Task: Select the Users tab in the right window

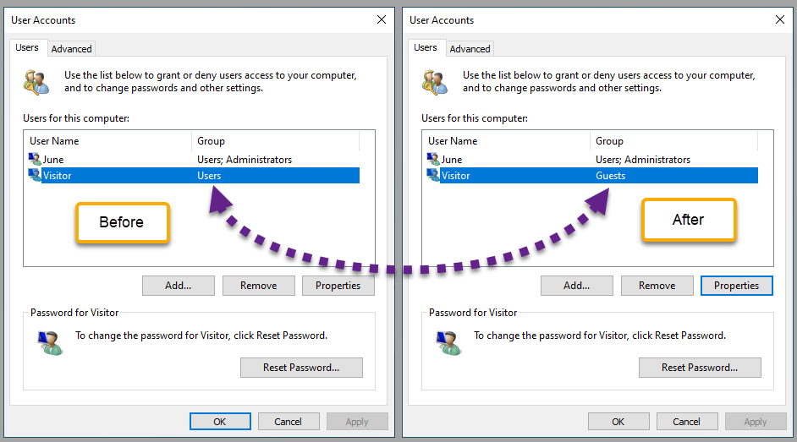Action: [x=426, y=47]
